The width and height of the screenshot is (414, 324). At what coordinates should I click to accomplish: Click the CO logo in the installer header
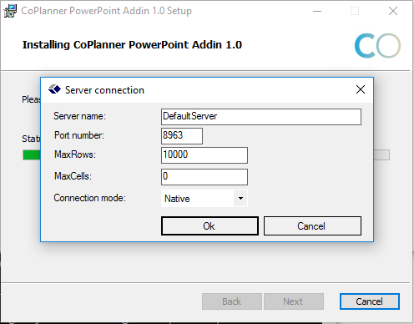click(x=377, y=46)
